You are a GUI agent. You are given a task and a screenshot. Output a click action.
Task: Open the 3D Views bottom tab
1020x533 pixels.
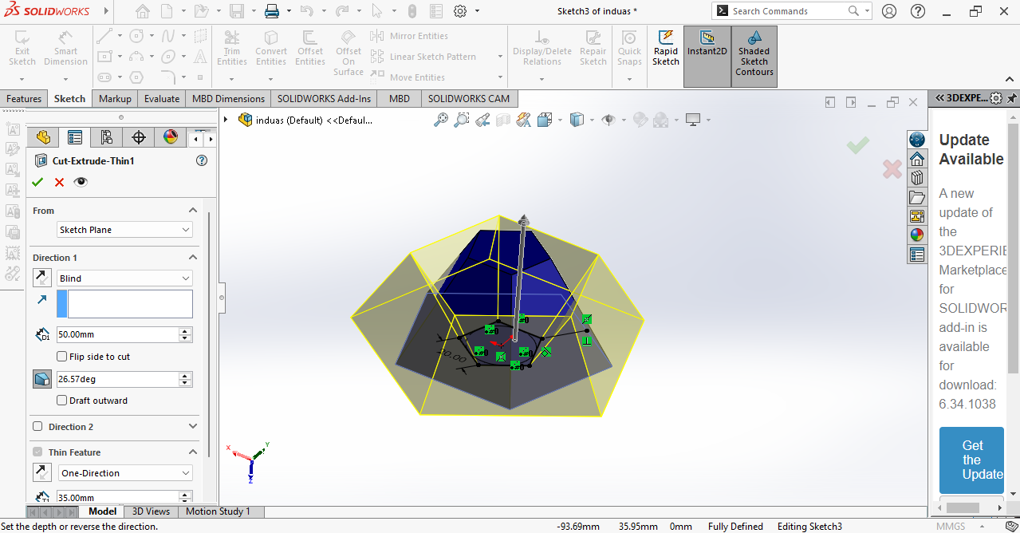click(151, 511)
